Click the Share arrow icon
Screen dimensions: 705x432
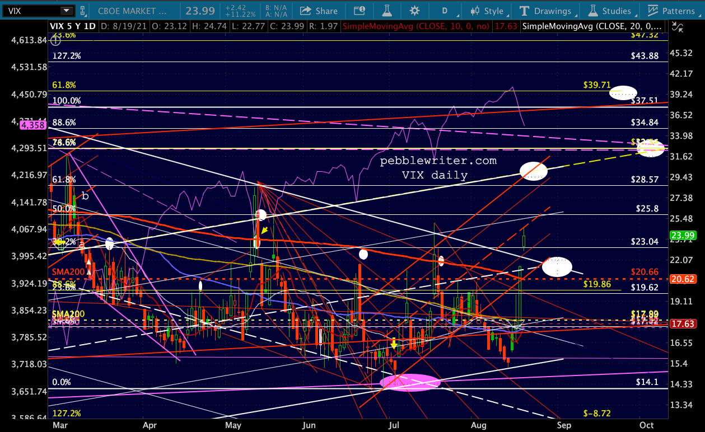point(306,11)
